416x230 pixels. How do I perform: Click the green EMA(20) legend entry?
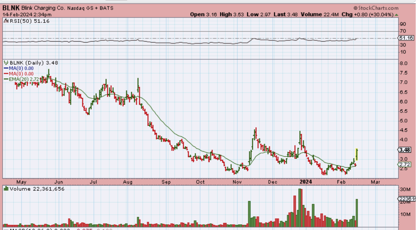(21, 79)
